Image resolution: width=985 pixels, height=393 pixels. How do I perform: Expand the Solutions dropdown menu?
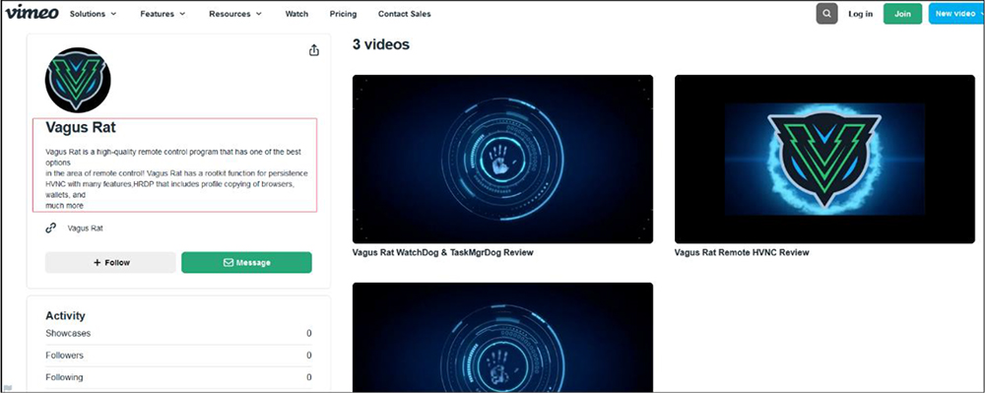(x=93, y=14)
